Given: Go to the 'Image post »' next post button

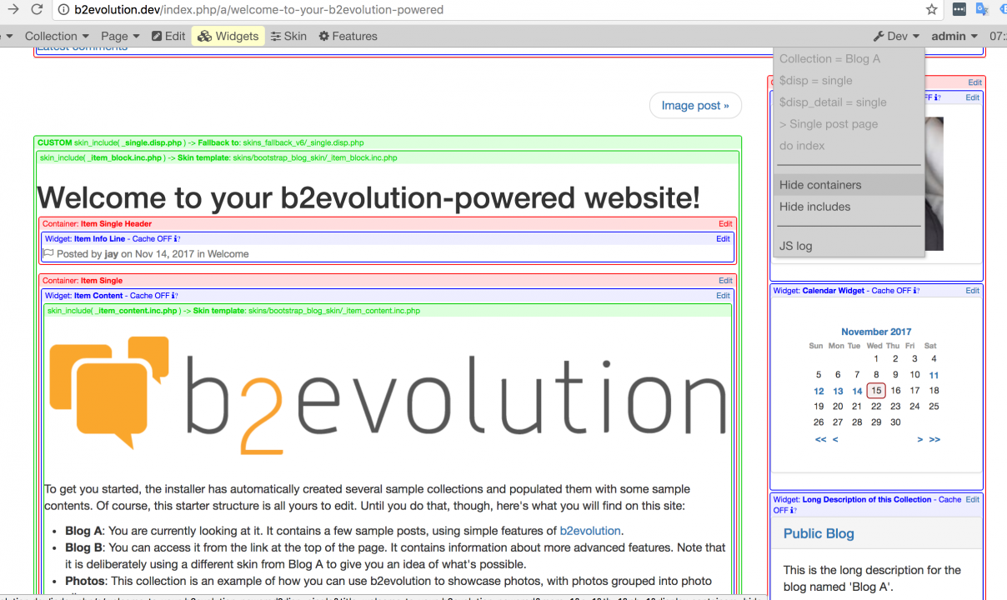Looking at the screenshot, I should [695, 105].
